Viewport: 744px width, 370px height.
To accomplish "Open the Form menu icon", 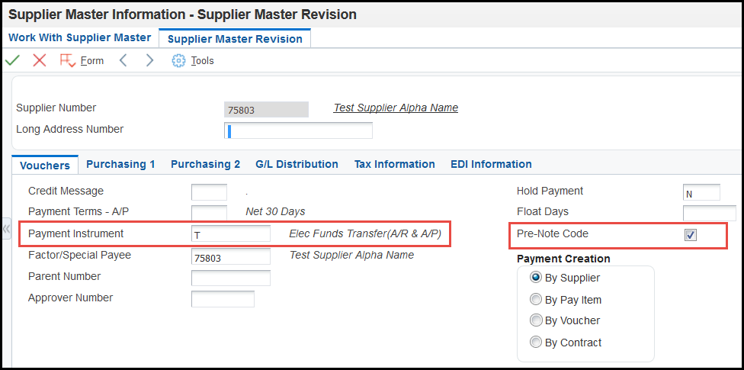I will [68, 60].
